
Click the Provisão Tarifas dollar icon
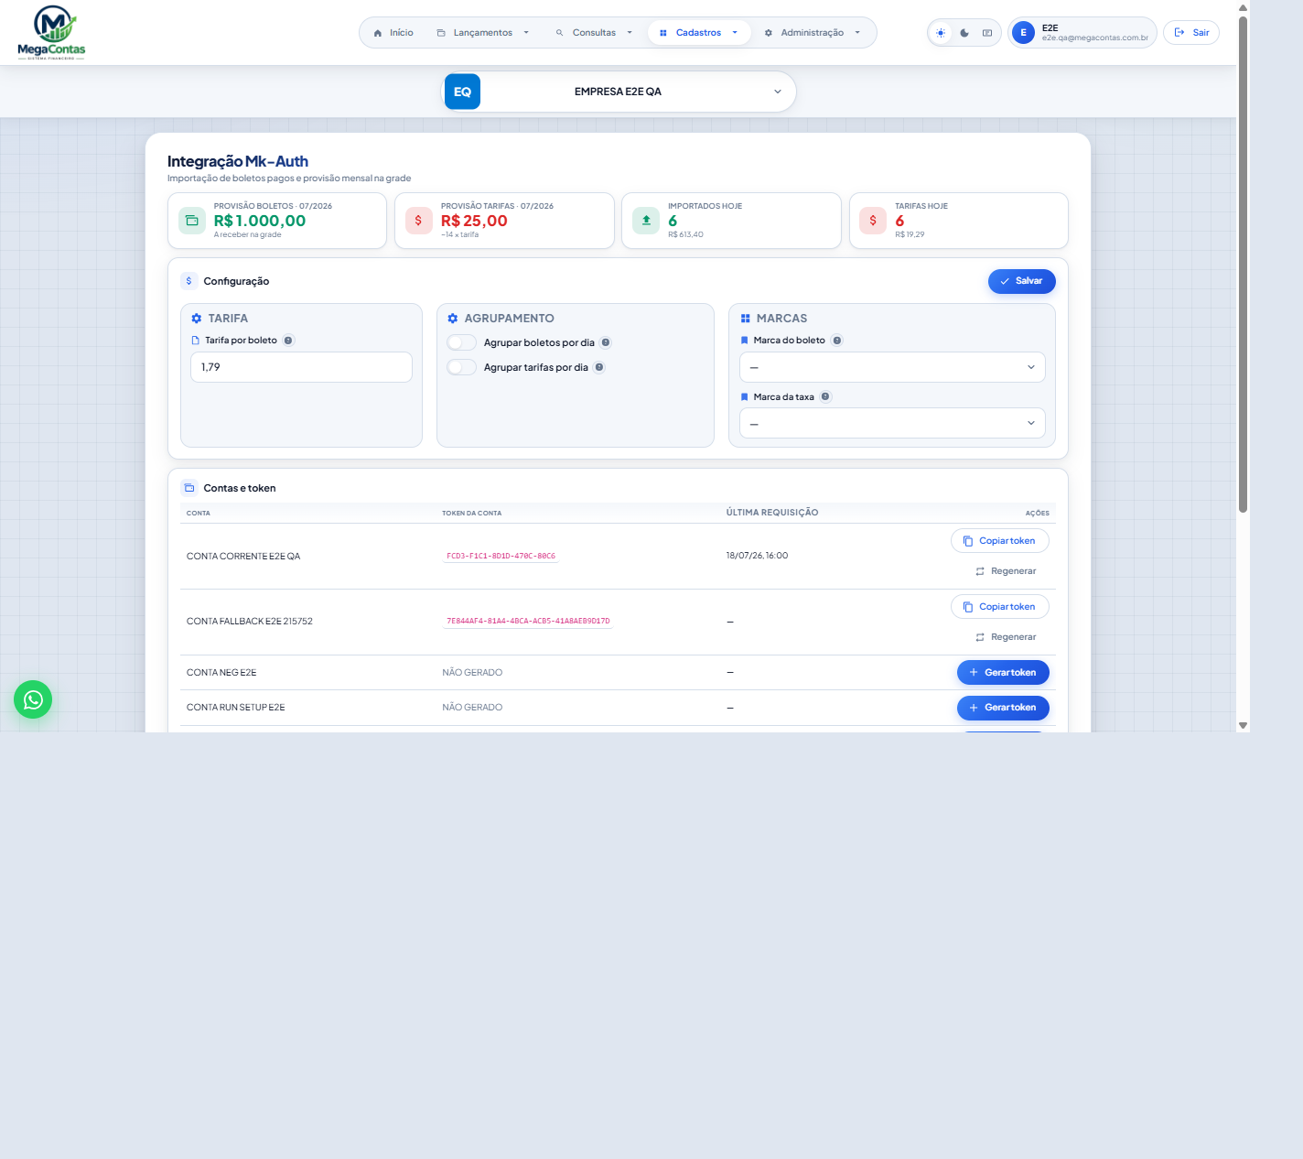(419, 221)
